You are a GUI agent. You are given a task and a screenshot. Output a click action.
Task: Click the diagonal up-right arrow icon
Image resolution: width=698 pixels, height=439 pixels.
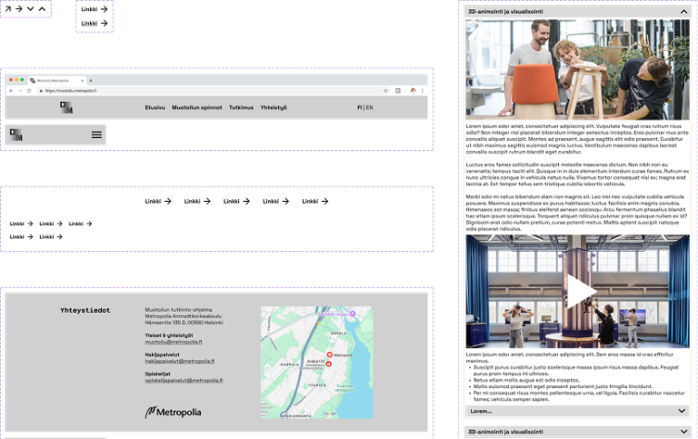(x=8, y=9)
